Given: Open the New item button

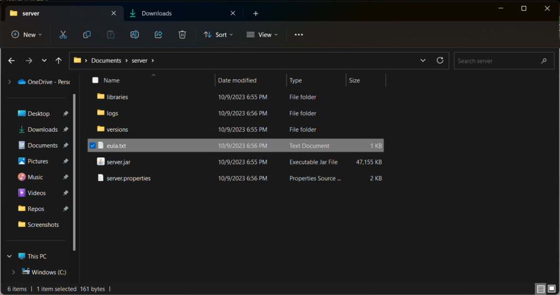Looking at the screenshot, I should 27,34.
